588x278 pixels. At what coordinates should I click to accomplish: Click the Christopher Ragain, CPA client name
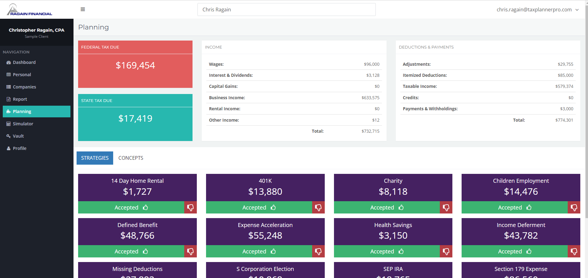[x=37, y=30]
